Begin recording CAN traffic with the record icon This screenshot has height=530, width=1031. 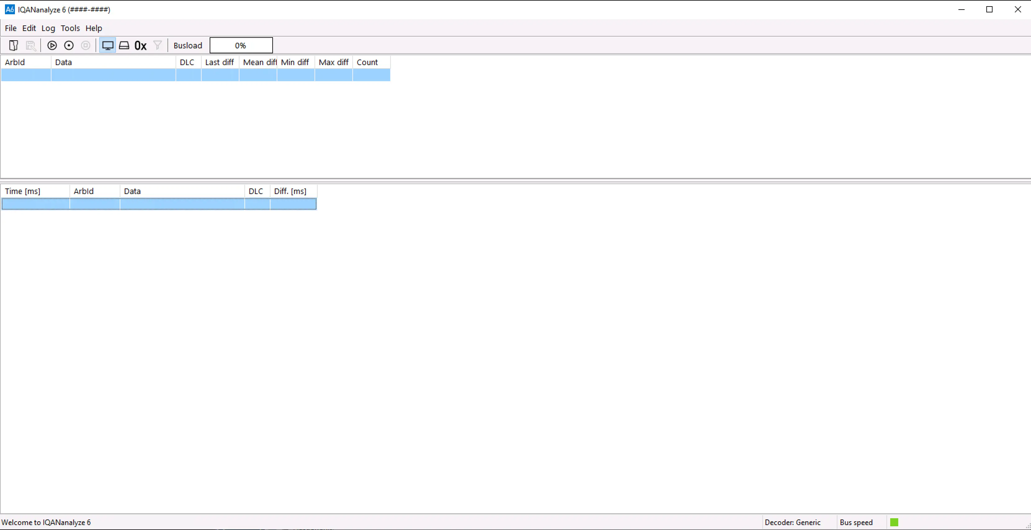click(x=69, y=45)
